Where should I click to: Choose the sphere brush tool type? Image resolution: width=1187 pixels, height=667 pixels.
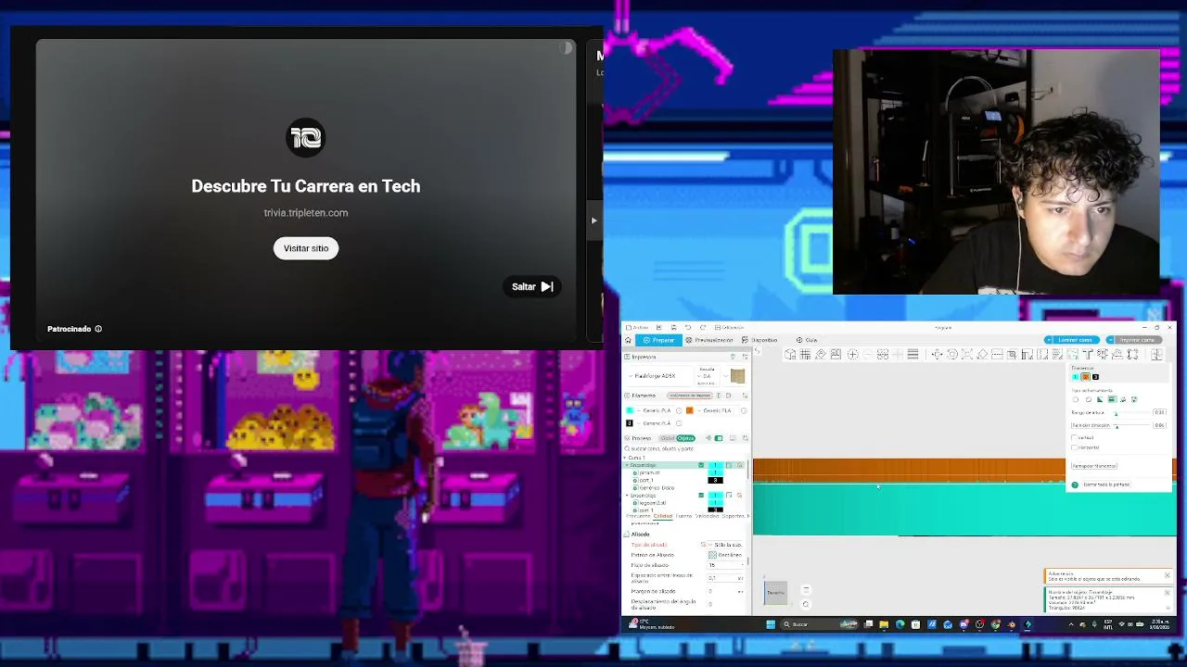[x=1089, y=400]
